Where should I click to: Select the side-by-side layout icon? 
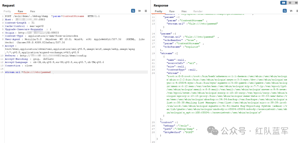pyautogui.click(x=284, y=3)
